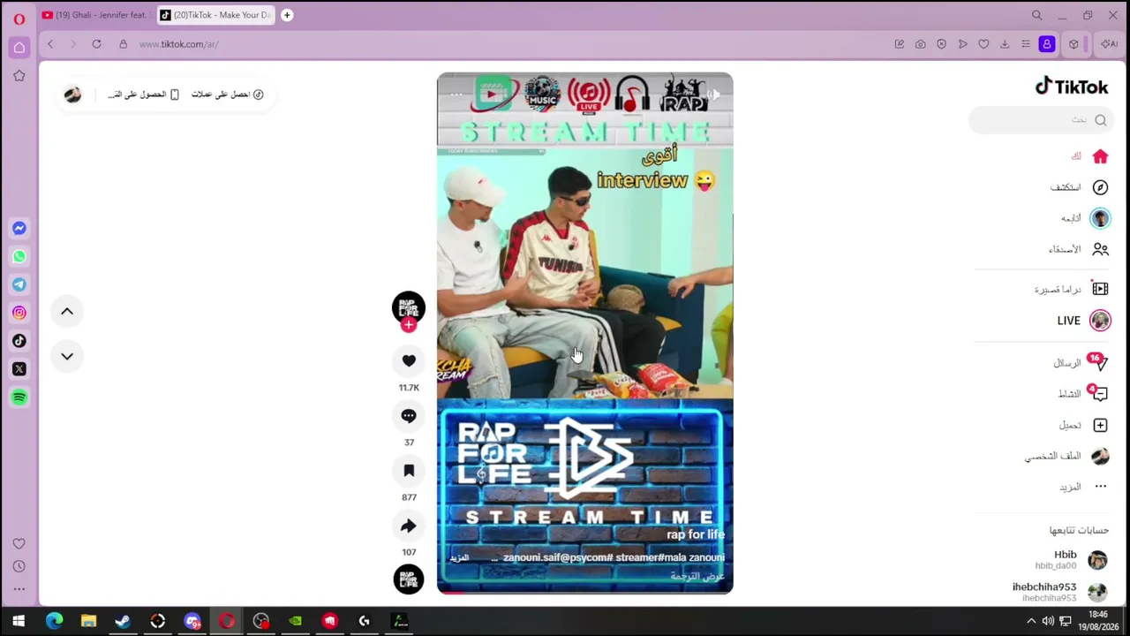
Task: Open Opera sidebar heart icon
Action: coord(19,544)
